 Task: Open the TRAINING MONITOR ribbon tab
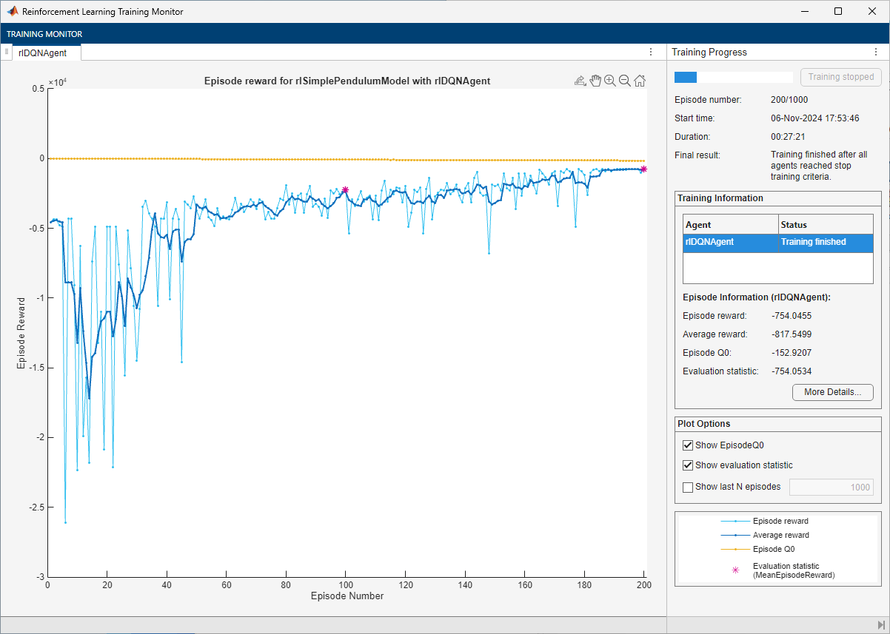pos(44,34)
